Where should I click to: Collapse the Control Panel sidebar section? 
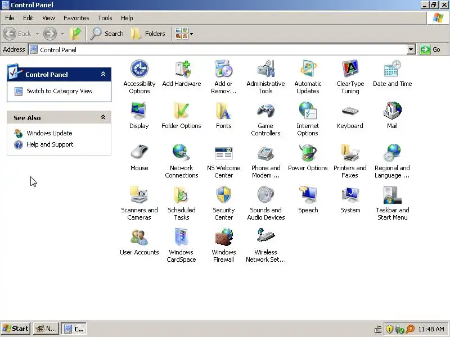coord(103,74)
